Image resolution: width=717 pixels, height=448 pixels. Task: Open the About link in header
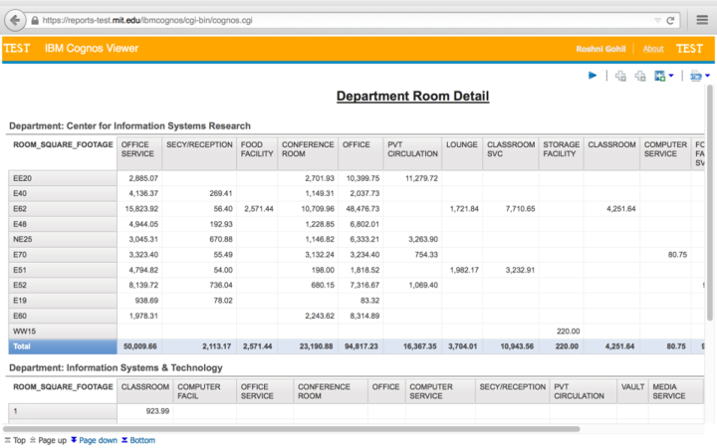pyautogui.click(x=653, y=49)
